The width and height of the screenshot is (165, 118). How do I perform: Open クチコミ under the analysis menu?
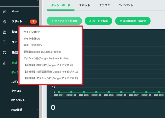pos(16,91)
